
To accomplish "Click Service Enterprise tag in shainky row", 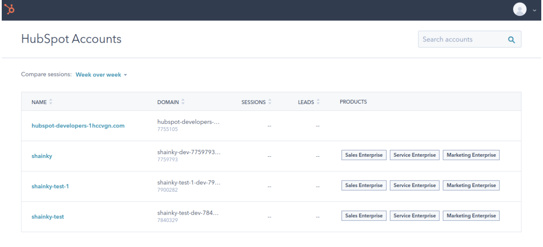I will click(415, 155).
